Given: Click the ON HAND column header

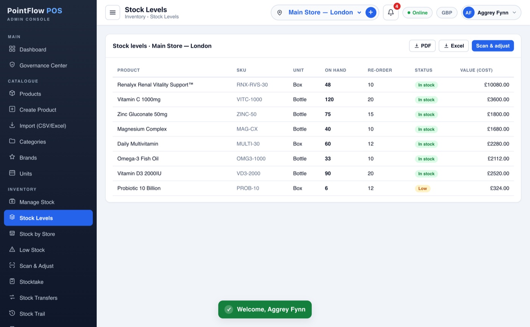Looking at the screenshot, I should (335, 70).
